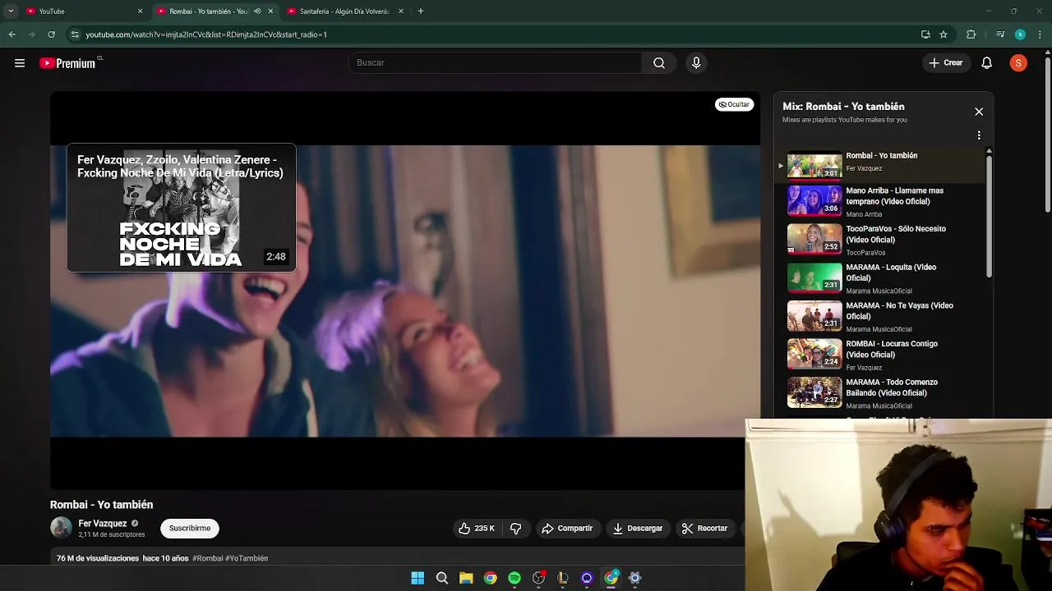Open the notifications bell
The image size is (1052, 591).
[987, 63]
